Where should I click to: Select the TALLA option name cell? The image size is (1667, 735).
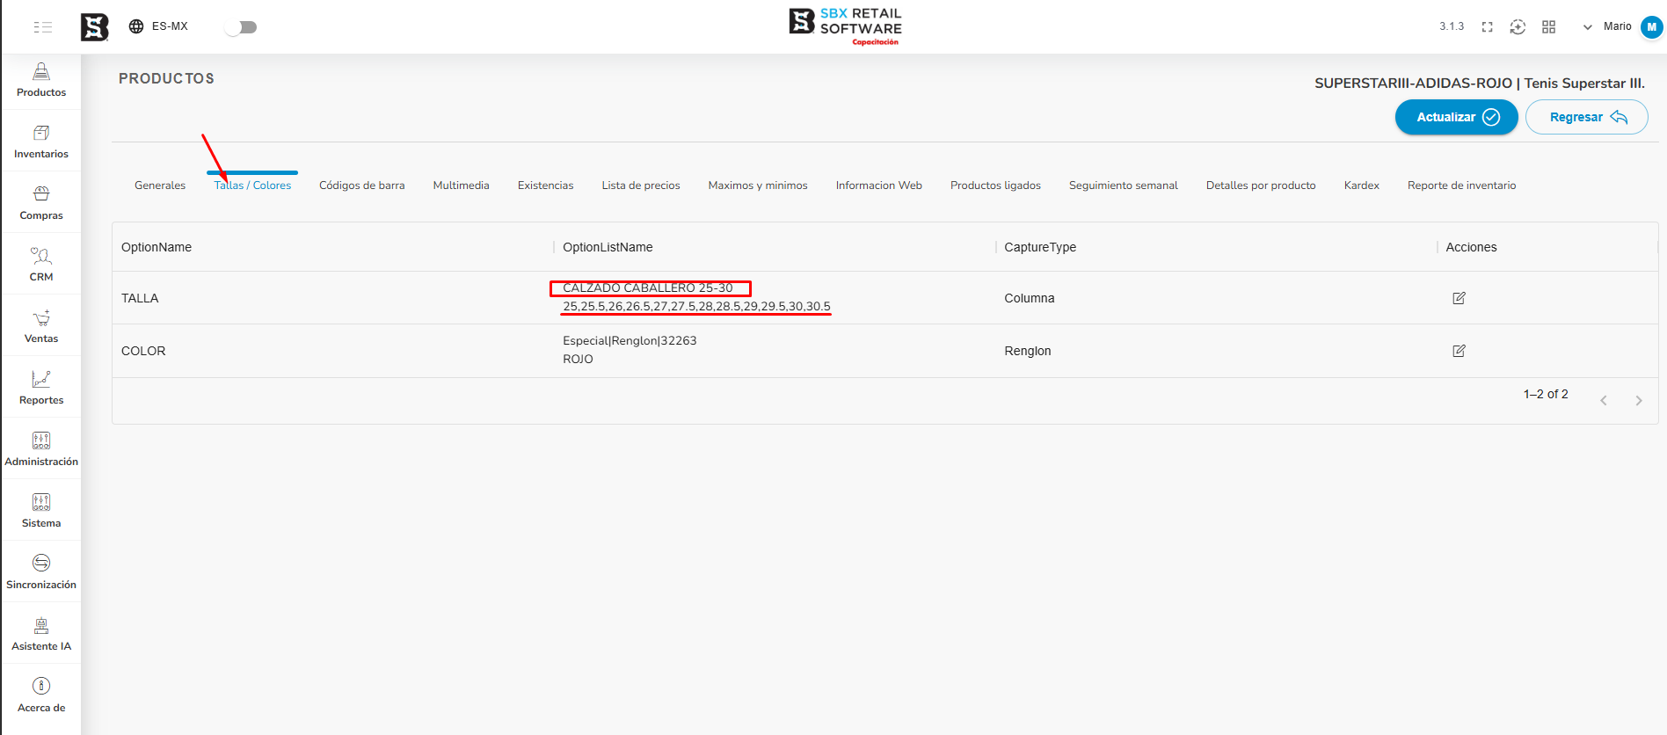click(140, 298)
